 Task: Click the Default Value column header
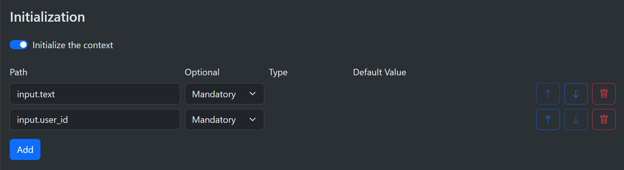click(380, 72)
